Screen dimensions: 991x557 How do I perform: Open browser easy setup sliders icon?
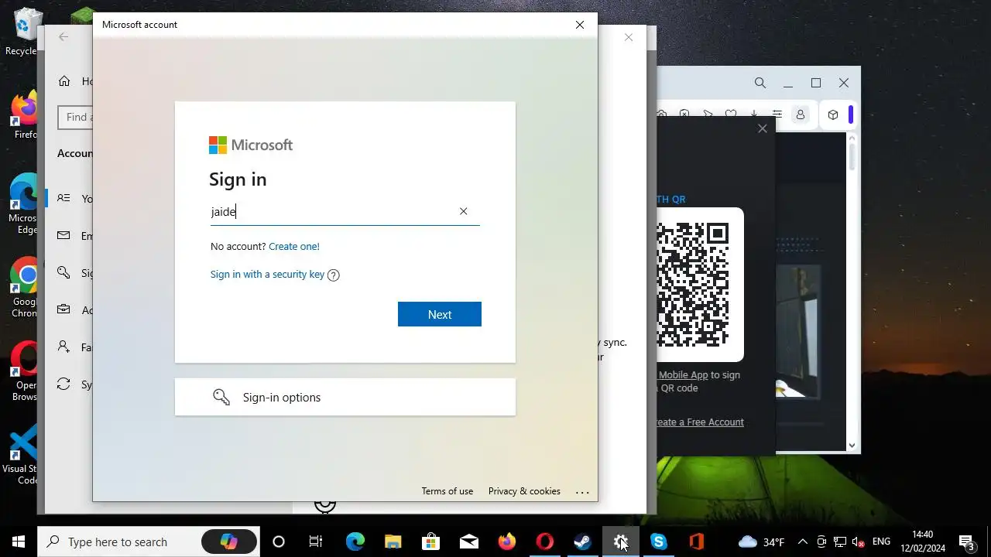pos(777,114)
